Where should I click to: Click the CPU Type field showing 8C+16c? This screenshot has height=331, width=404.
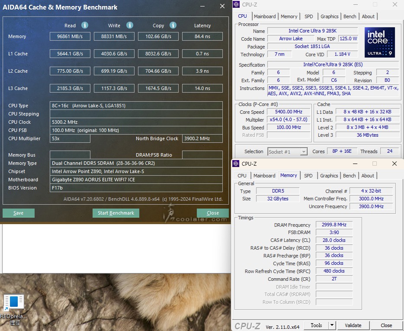[136, 106]
